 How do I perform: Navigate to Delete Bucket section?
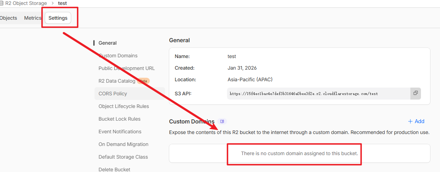click(115, 169)
